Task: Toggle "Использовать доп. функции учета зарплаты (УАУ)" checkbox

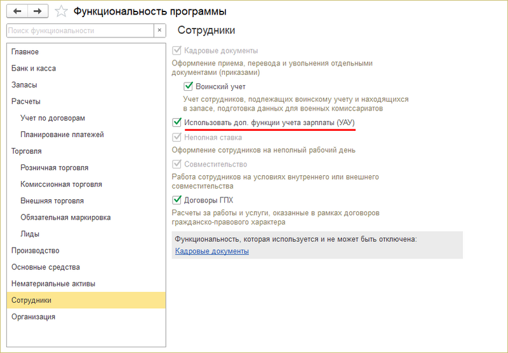Action: coord(177,123)
